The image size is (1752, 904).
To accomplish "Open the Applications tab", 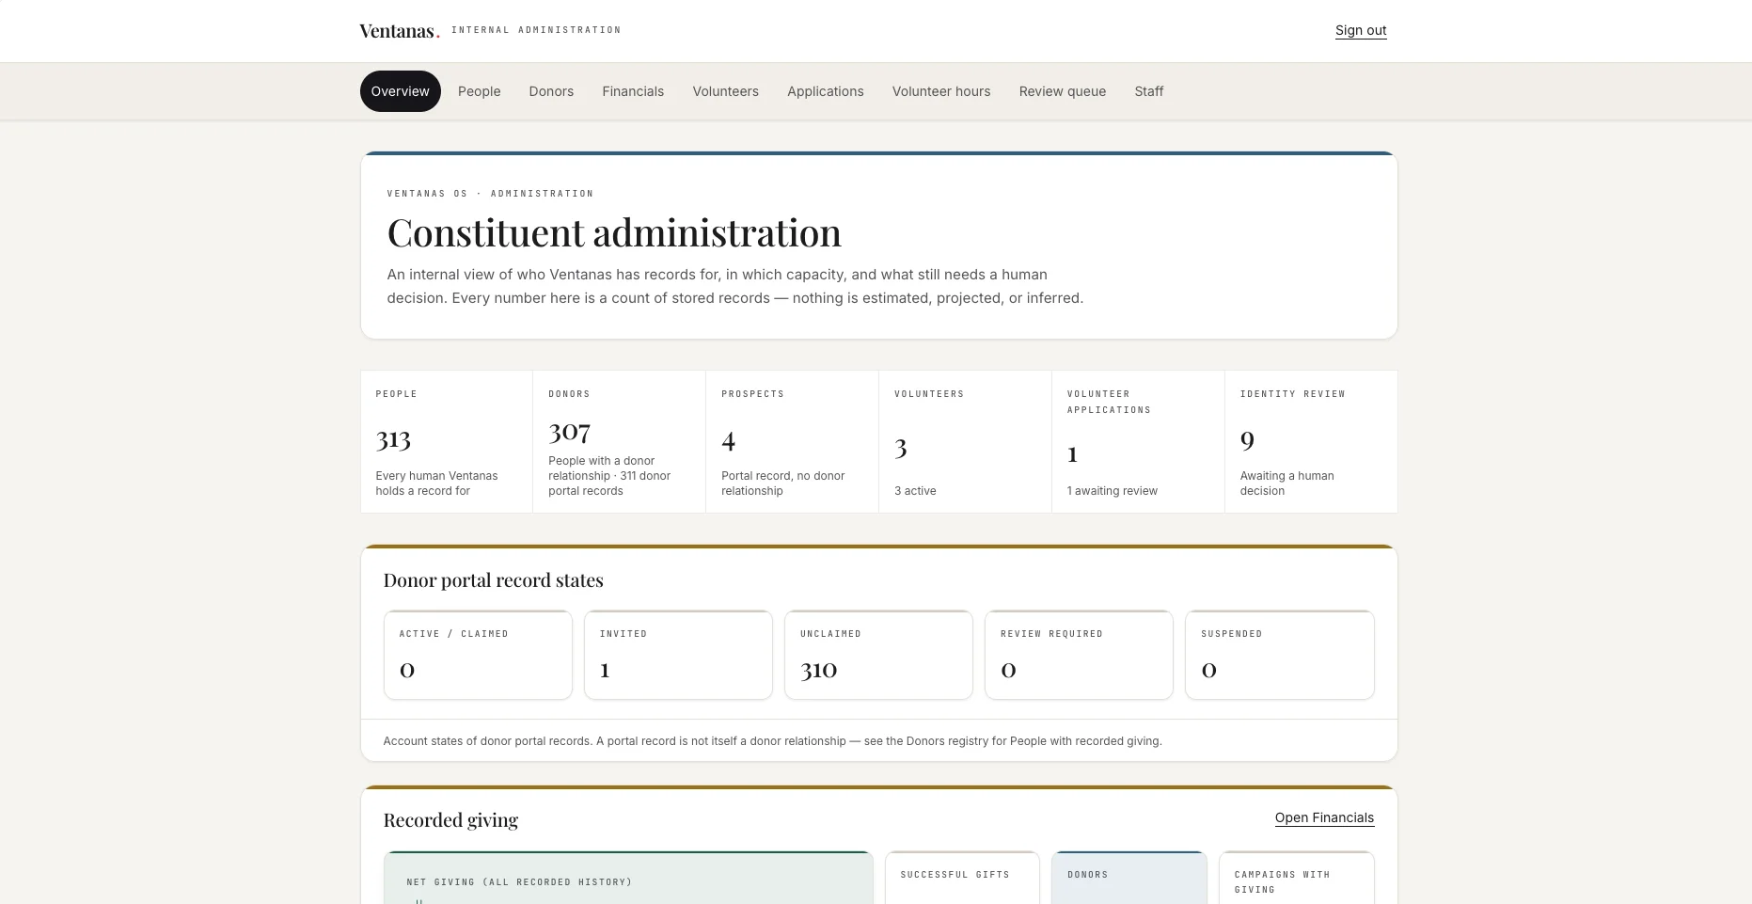I will pos(825,91).
